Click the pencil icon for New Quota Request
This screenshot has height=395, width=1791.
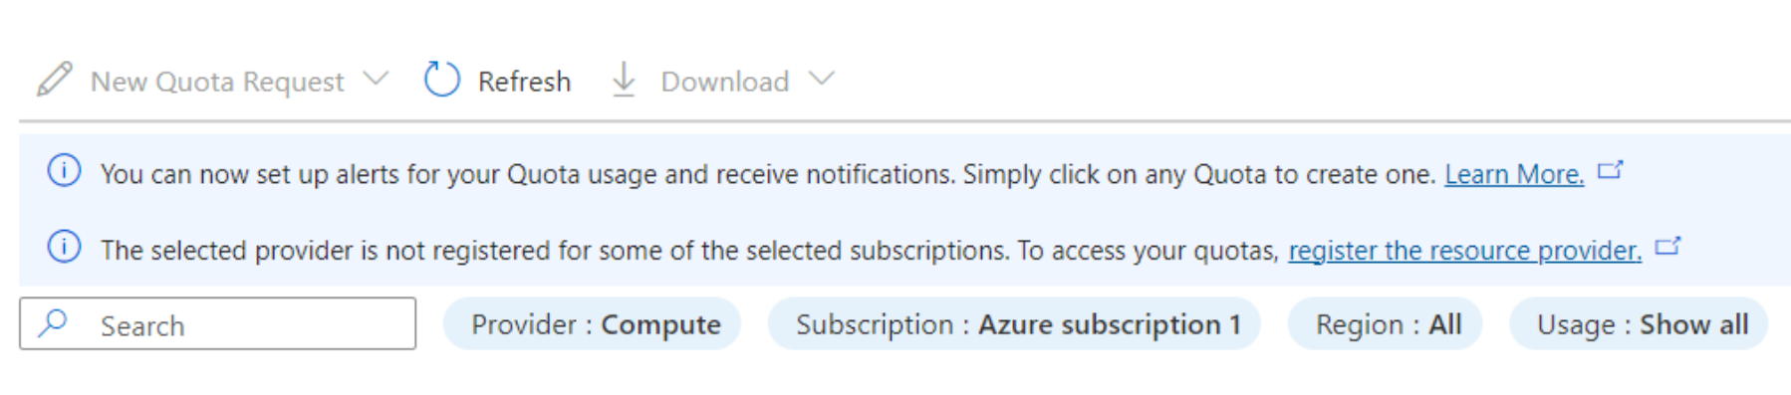pyautogui.click(x=55, y=80)
